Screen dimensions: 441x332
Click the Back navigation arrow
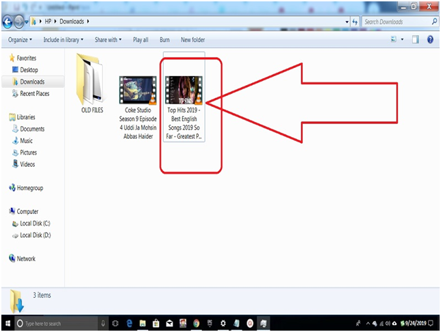(8, 22)
